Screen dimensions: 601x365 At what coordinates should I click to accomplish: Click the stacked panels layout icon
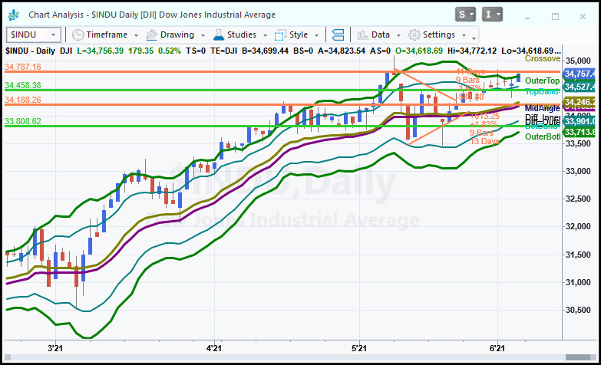(338, 35)
